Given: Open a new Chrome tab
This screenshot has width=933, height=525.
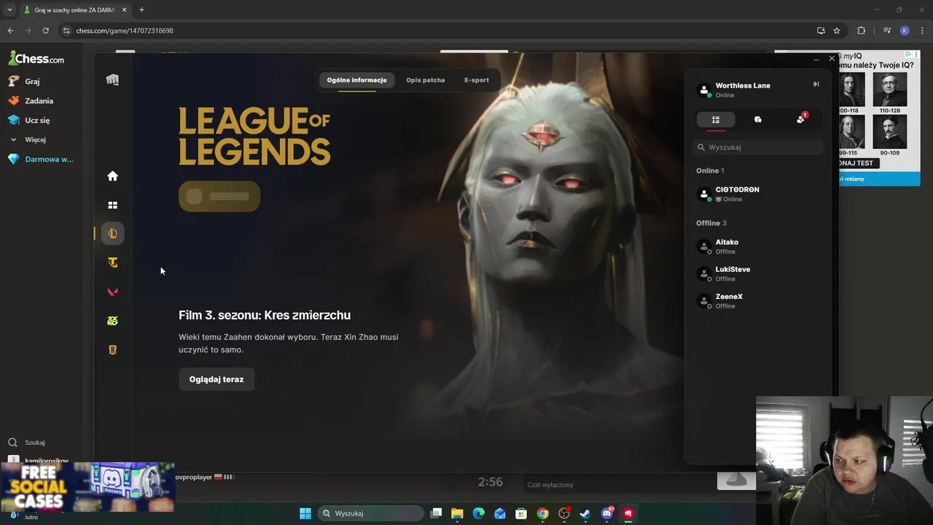Looking at the screenshot, I should coord(141,10).
